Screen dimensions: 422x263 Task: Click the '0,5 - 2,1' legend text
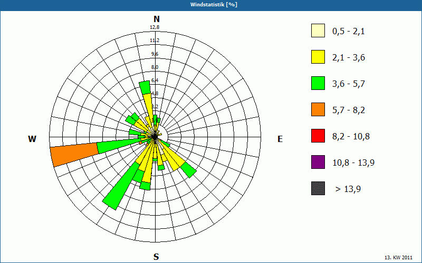pyautogui.click(x=349, y=32)
